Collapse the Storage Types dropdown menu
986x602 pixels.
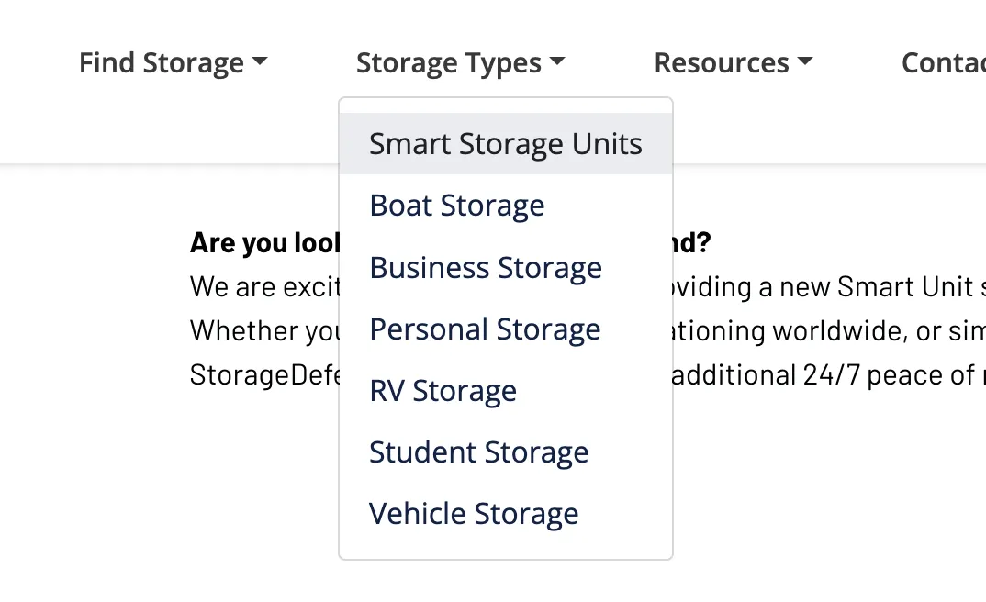[x=460, y=62]
